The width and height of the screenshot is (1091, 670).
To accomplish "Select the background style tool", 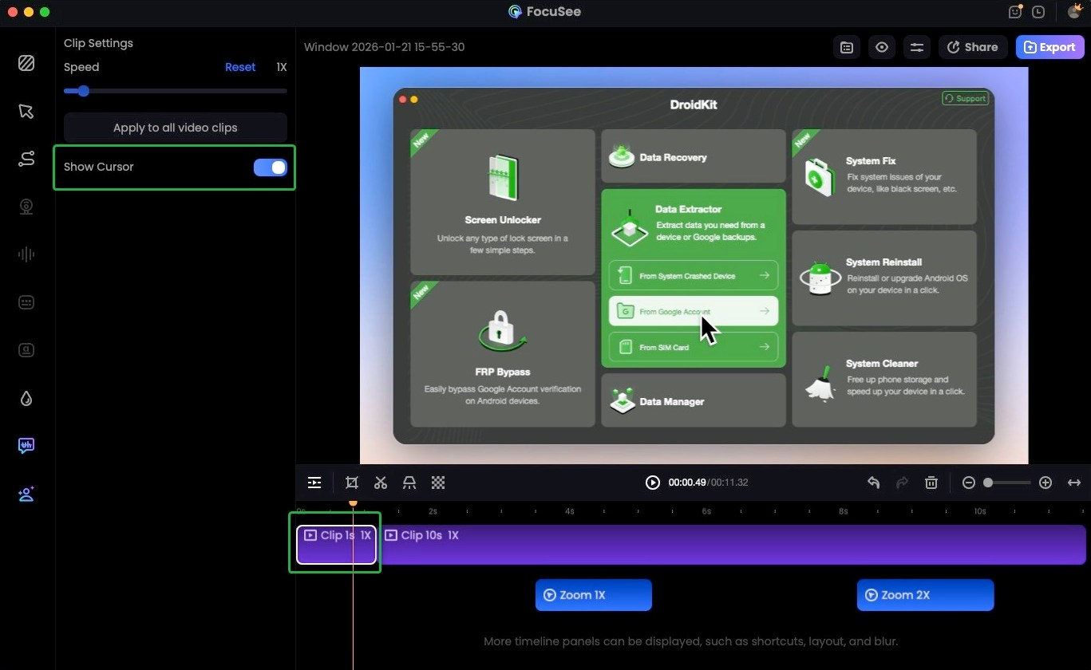I will 26,63.
